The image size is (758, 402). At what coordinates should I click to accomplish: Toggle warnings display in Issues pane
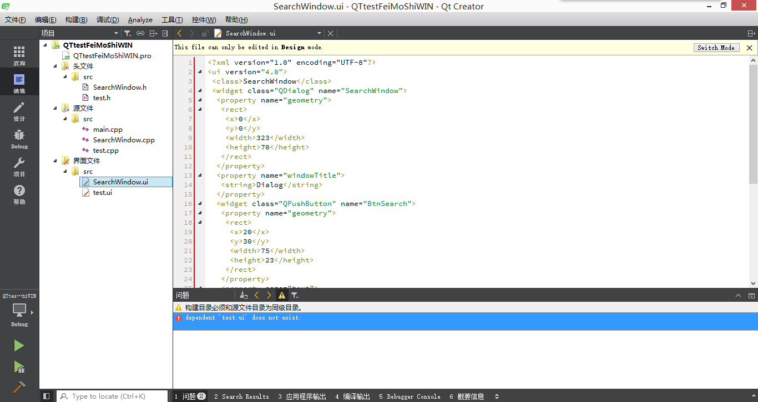(x=282, y=296)
